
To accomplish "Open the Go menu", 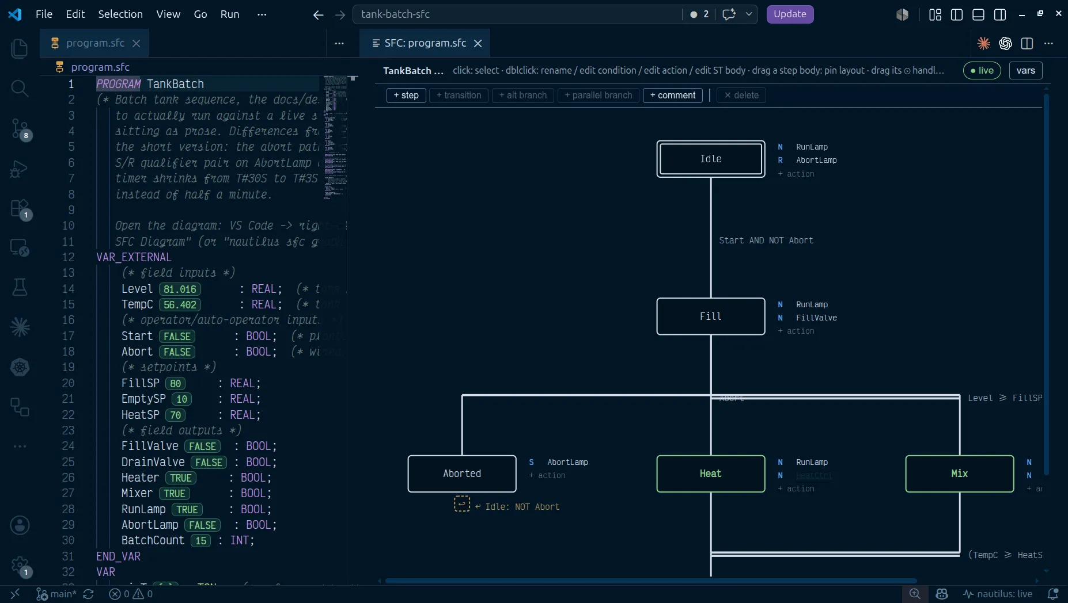I will [x=200, y=14].
